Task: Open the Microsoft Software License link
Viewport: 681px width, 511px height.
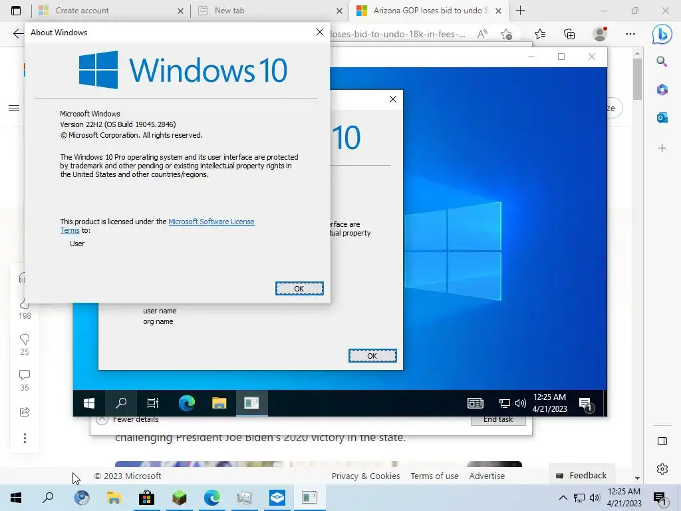Action: tap(211, 222)
